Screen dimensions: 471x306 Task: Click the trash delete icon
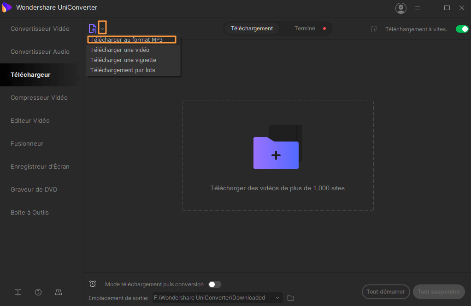pyautogui.click(x=374, y=29)
